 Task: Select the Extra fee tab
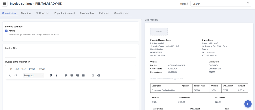tap(104, 13)
